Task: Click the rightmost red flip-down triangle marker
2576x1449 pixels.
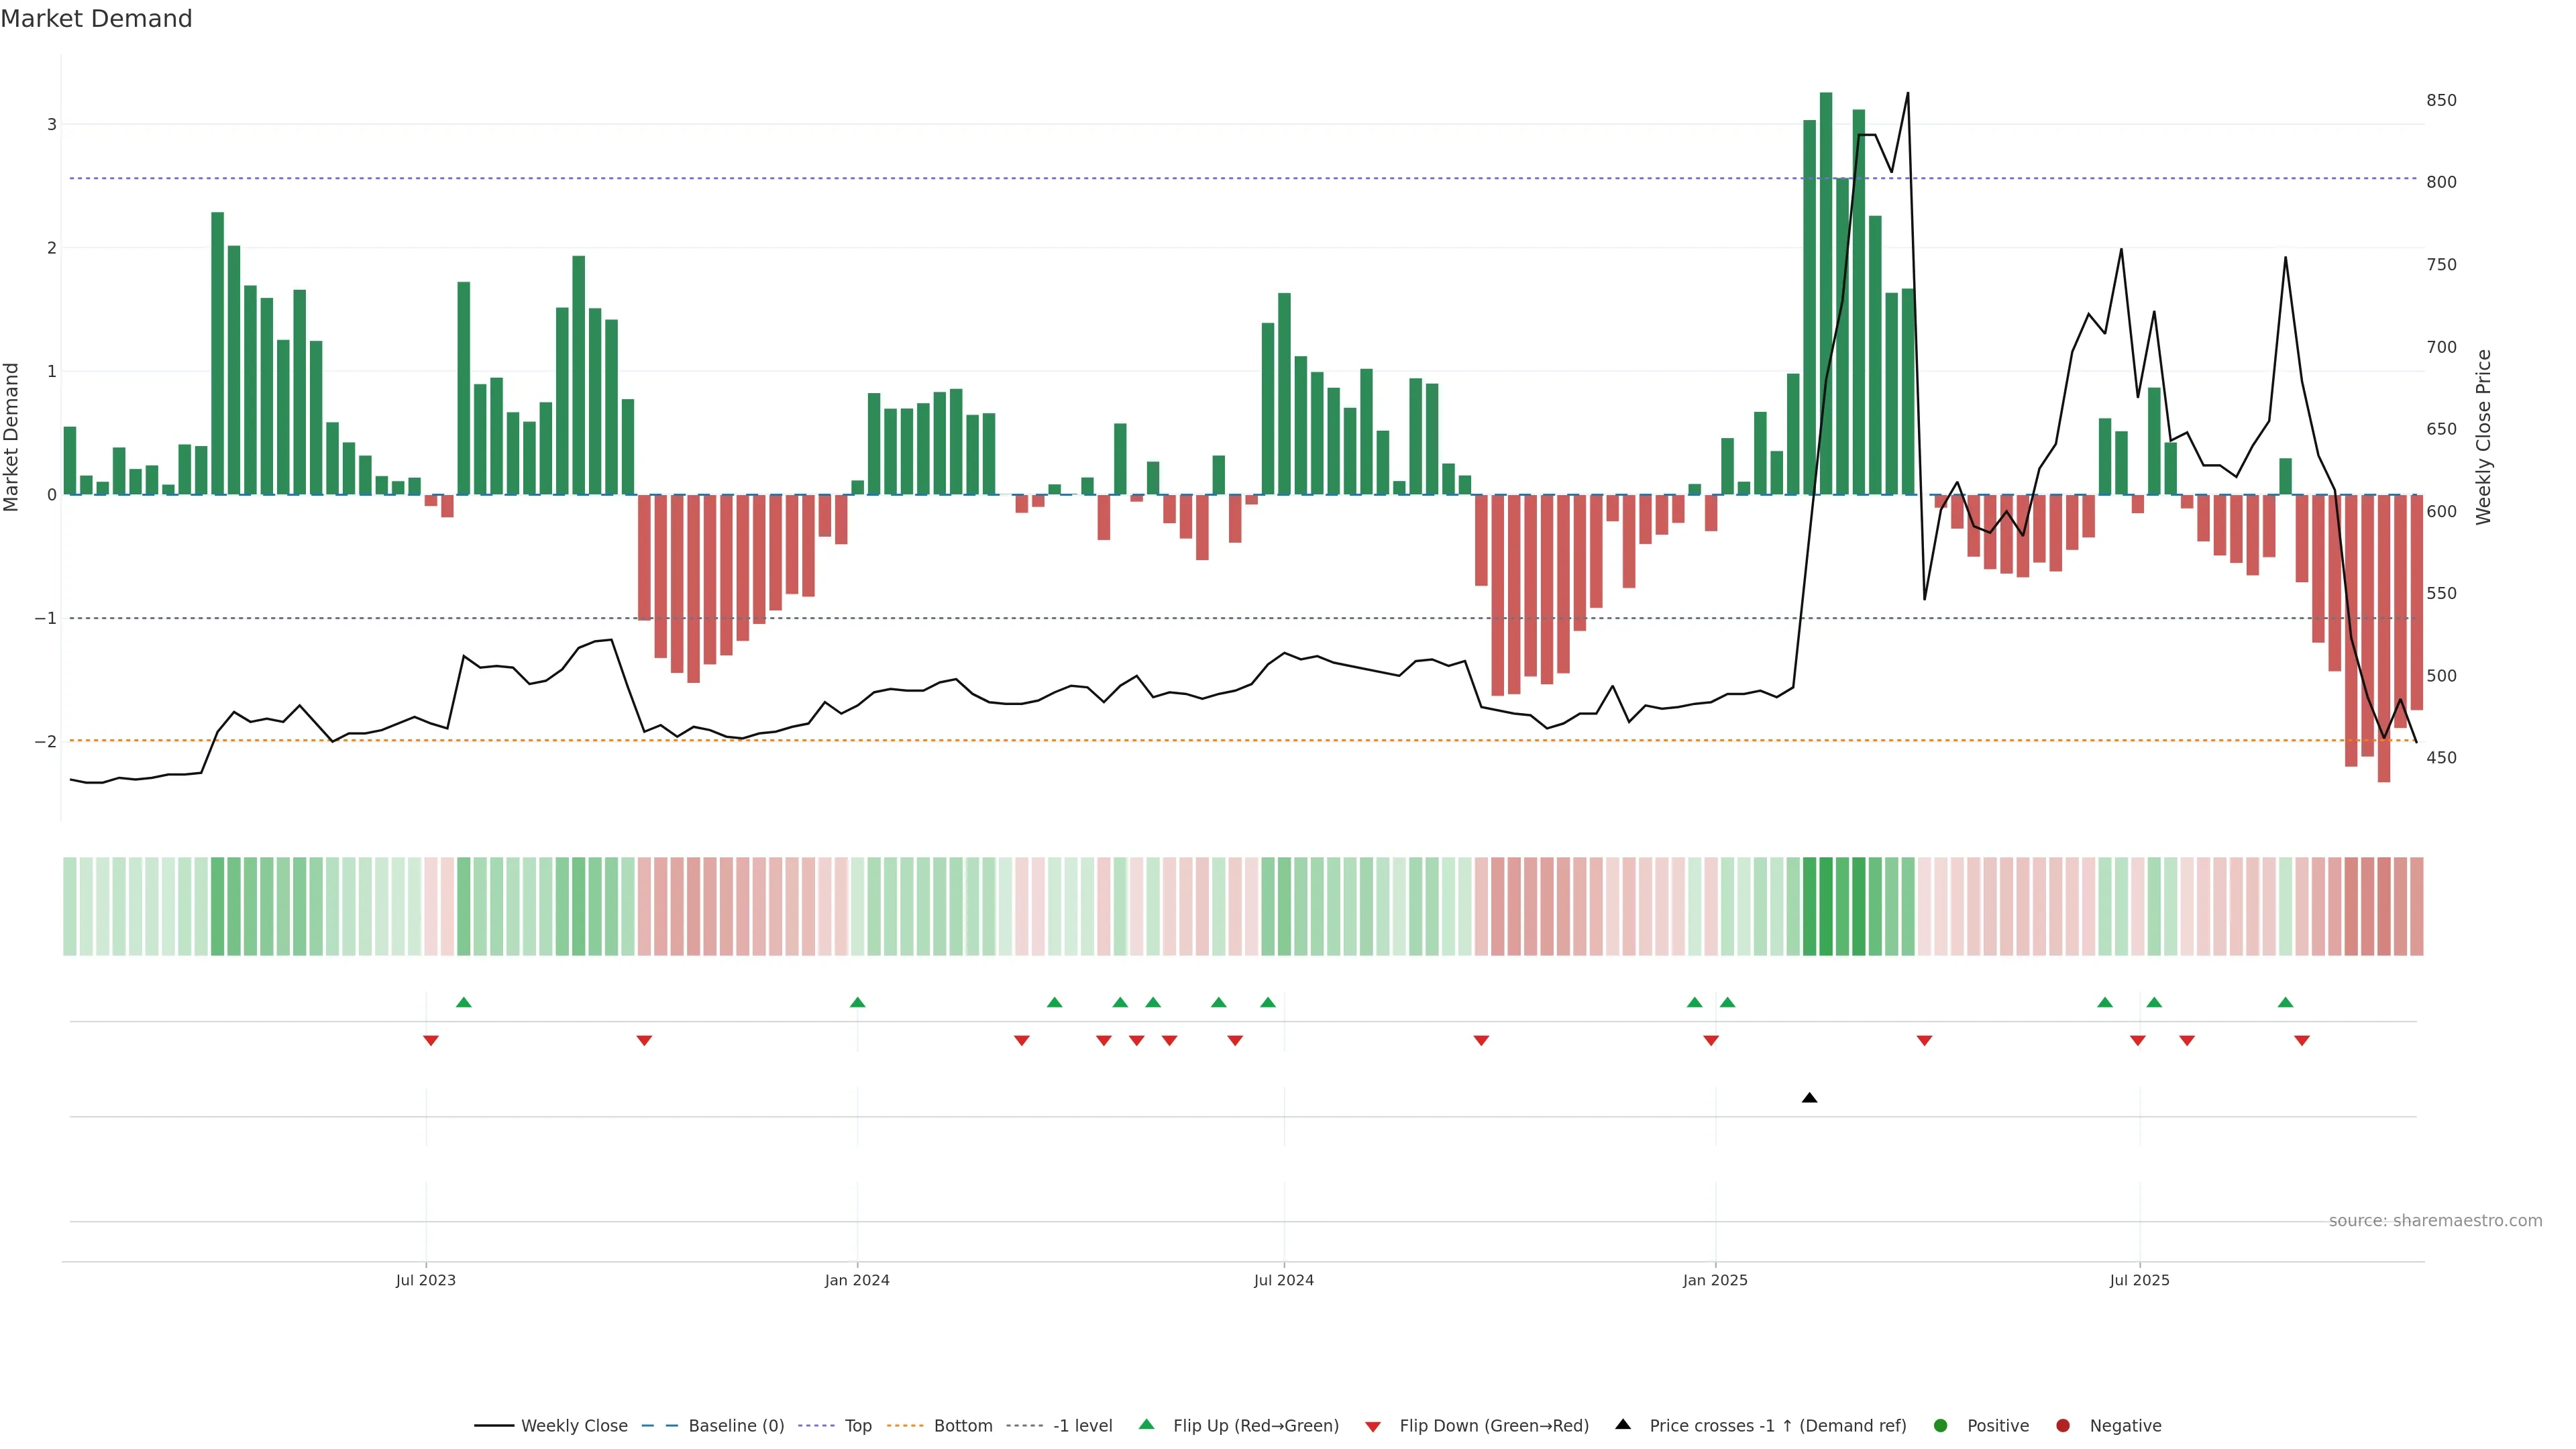Action: [x=2302, y=1041]
